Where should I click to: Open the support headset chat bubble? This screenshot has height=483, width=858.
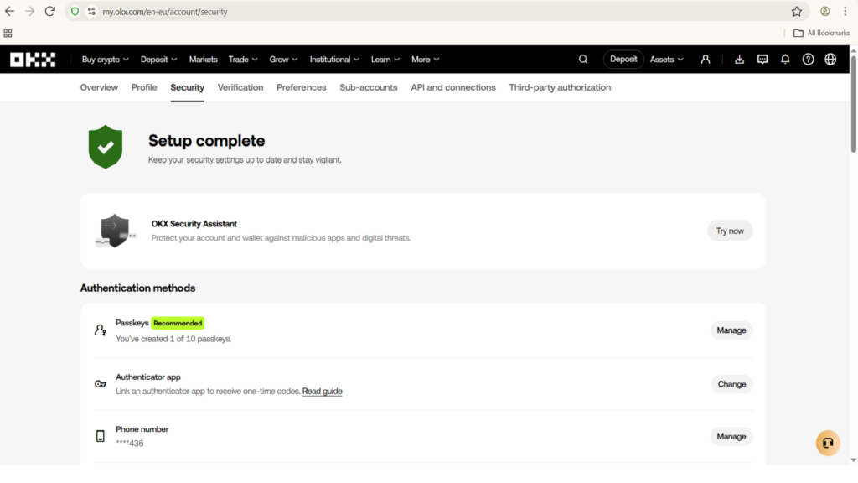point(828,443)
